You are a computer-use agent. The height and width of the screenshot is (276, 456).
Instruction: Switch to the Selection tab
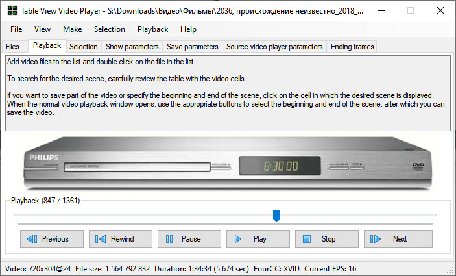click(84, 47)
